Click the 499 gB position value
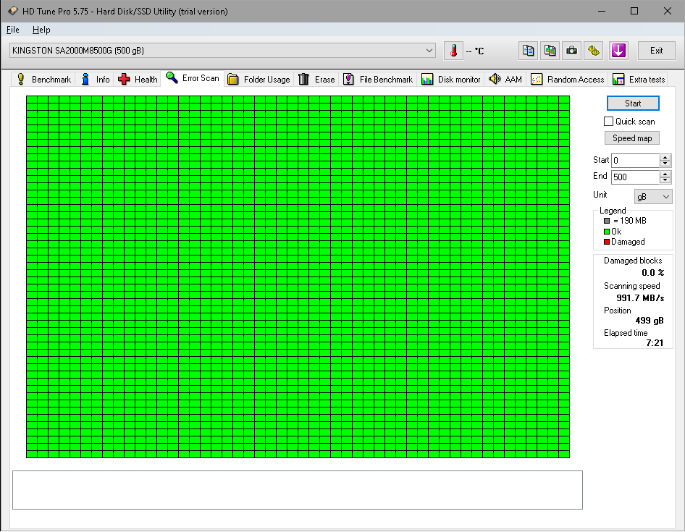 tap(650, 321)
